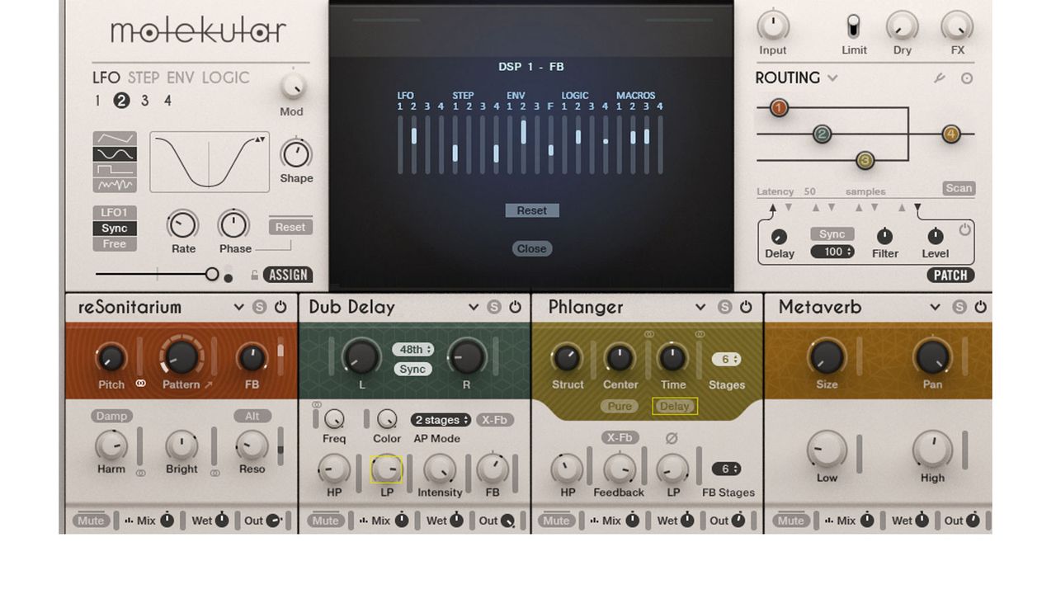Open the wrench settings in Routing
The height and width of the screenshot is (594, 1056).
click(x=939, y=78)
